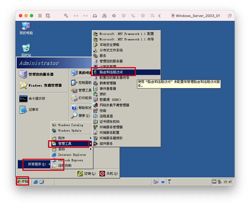This screenshot has width=250, height=206.
Task: Open pinned 管理您的服务器 in Start menu
Action: click(x=36, y=74)
